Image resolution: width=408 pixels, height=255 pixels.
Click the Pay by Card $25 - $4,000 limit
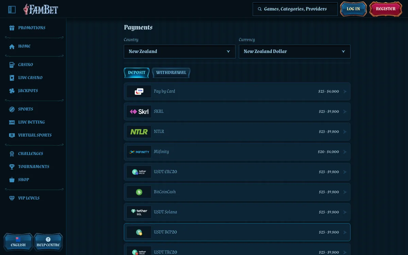point(329,92)
